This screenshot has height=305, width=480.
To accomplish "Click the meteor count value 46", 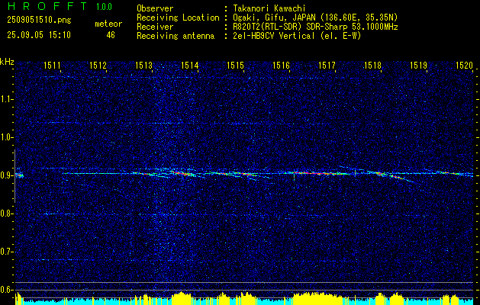I will point(111,35).
